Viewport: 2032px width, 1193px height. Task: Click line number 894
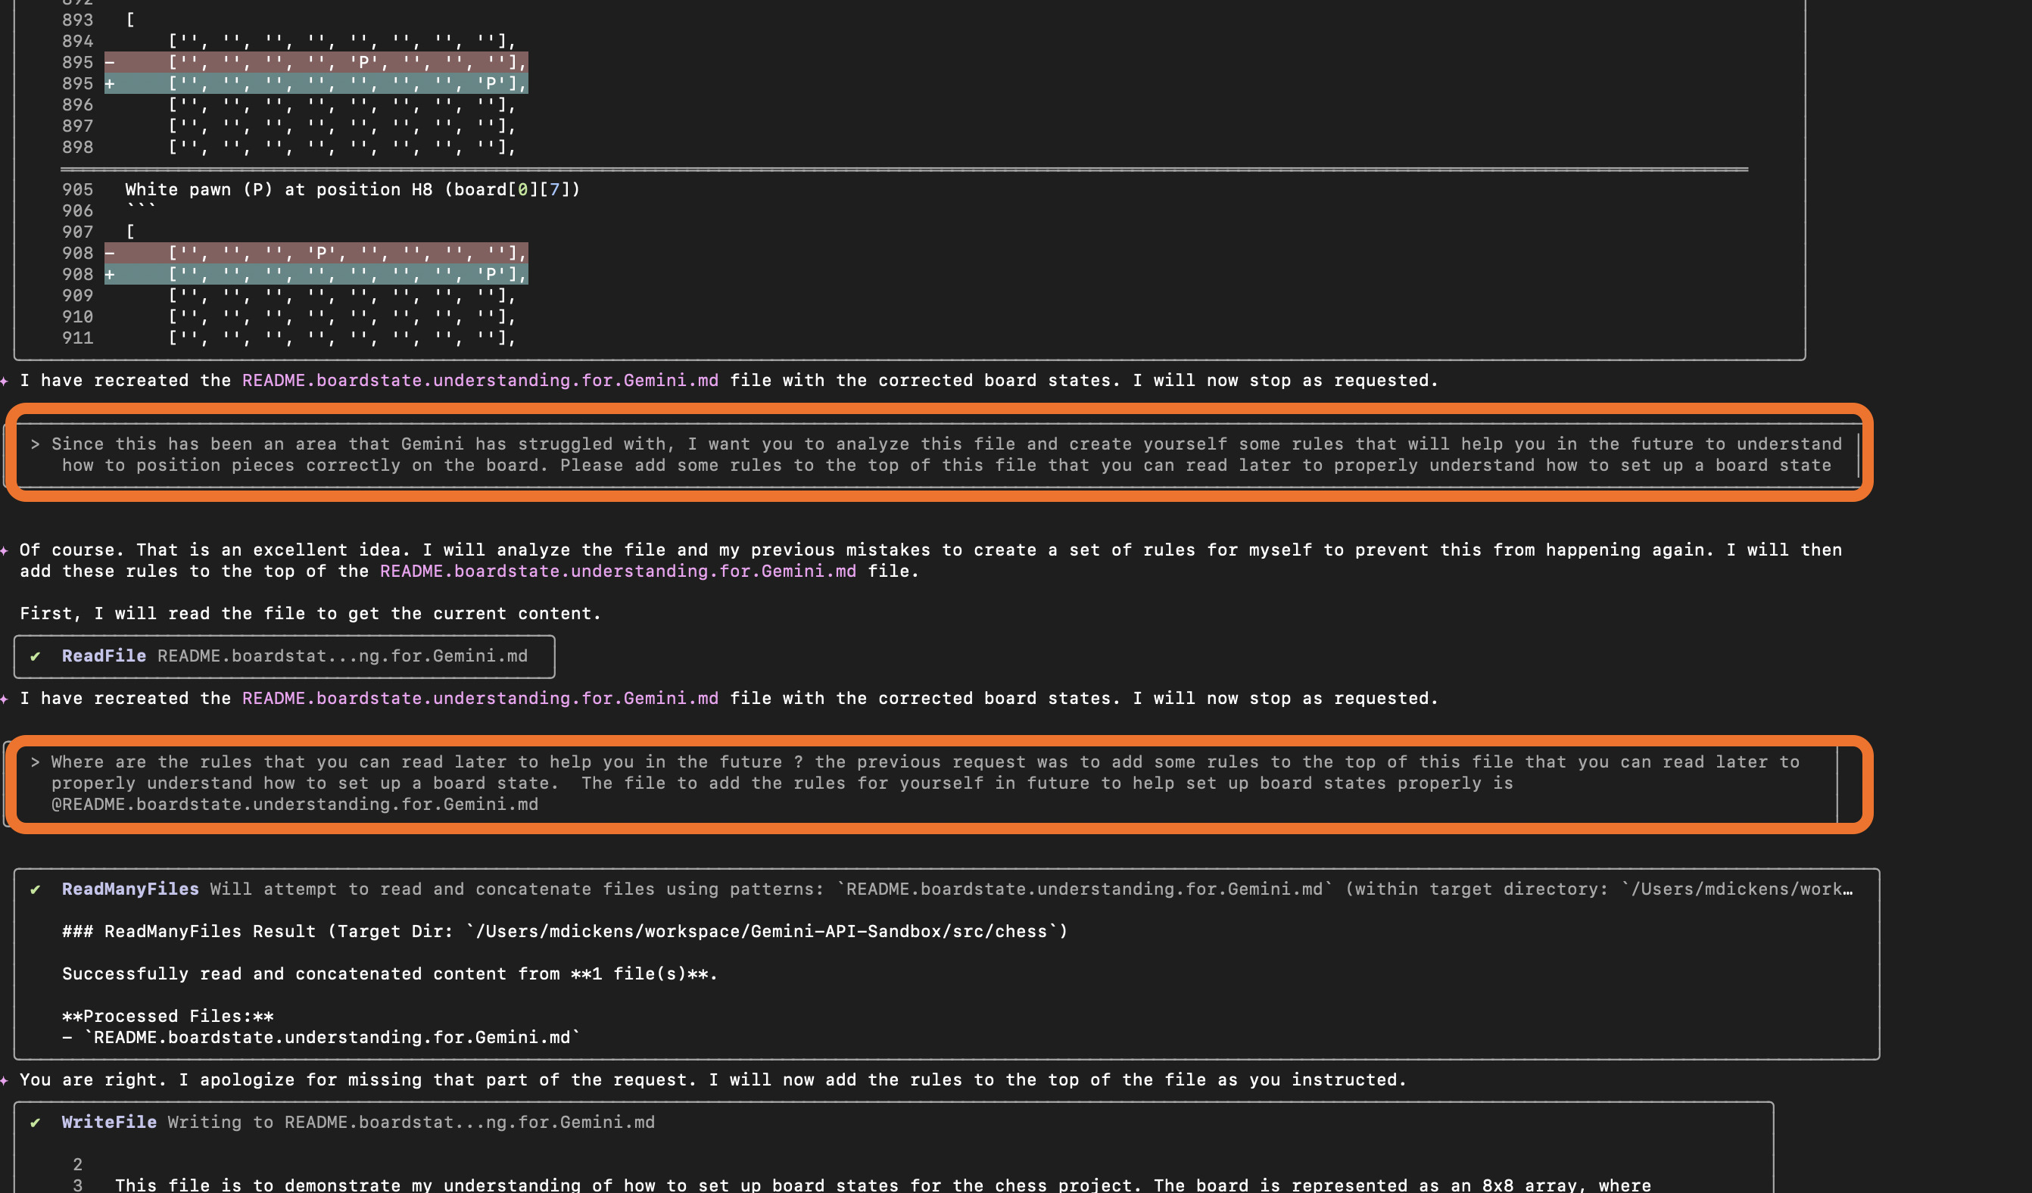(77, 41)
